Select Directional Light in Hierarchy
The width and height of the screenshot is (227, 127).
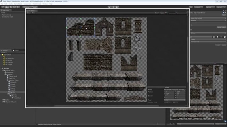point(7,17)
